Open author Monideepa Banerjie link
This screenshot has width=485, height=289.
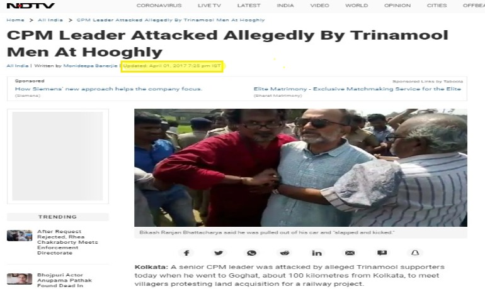coord(90,66)
